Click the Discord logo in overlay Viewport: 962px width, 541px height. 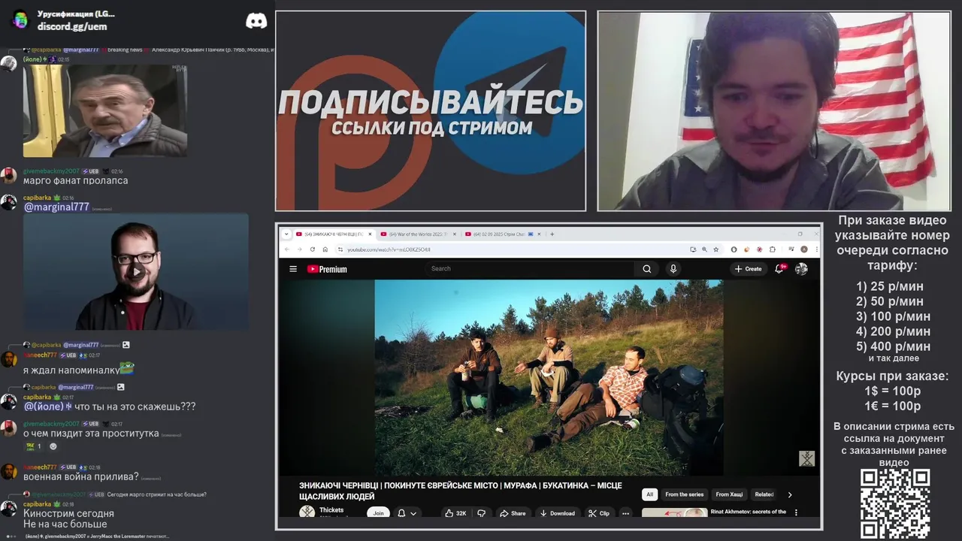point(256,21)
